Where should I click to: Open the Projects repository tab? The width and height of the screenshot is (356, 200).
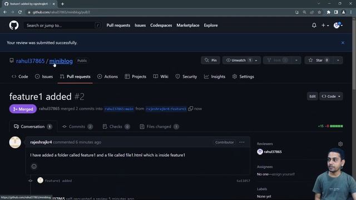(136, 77)
